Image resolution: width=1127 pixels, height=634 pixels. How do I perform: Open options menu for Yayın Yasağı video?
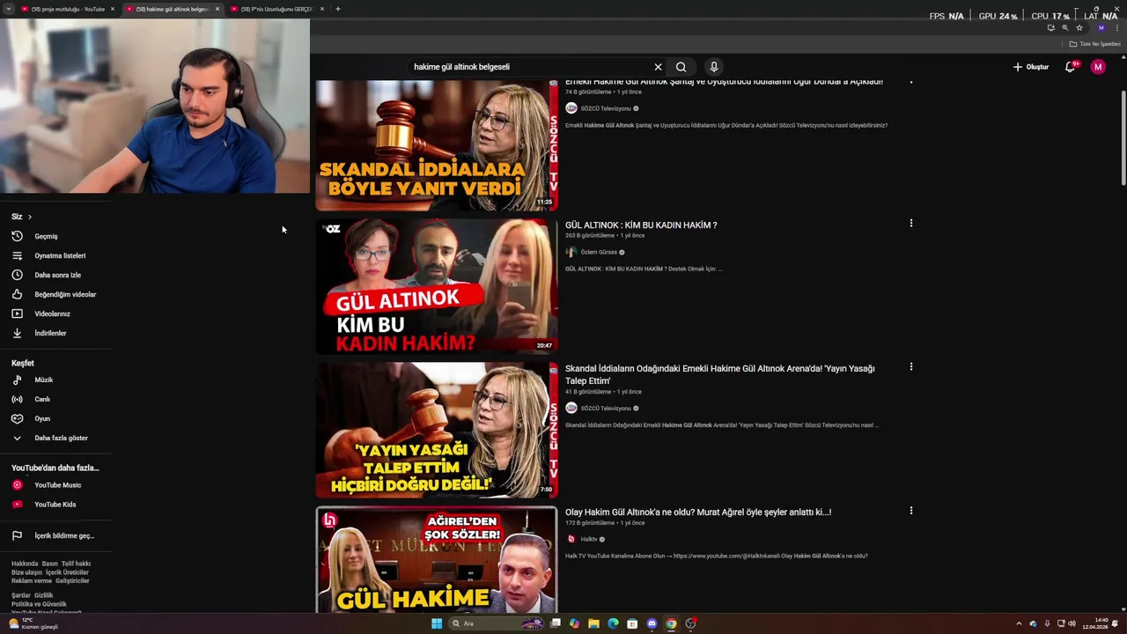pyautogui.click(x=911, y=366)
